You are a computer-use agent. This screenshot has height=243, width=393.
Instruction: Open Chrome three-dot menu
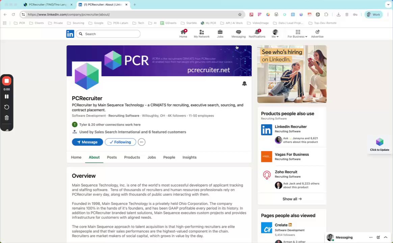tap(388, 15)
